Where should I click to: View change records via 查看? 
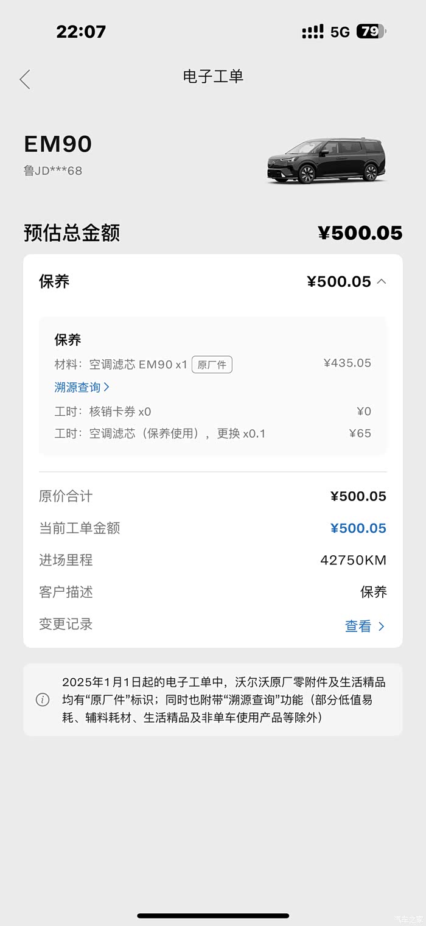[358, 626]
